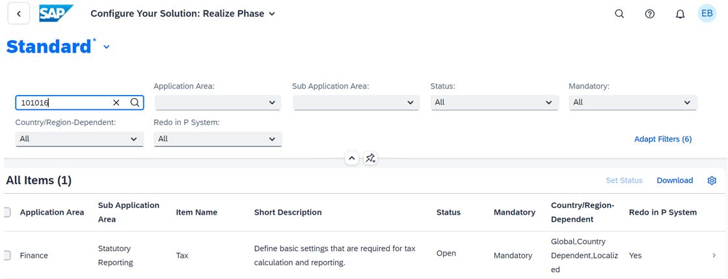728x279 pixels.
Task: Click the Sub Application Area column header
Action: (129, 212)
